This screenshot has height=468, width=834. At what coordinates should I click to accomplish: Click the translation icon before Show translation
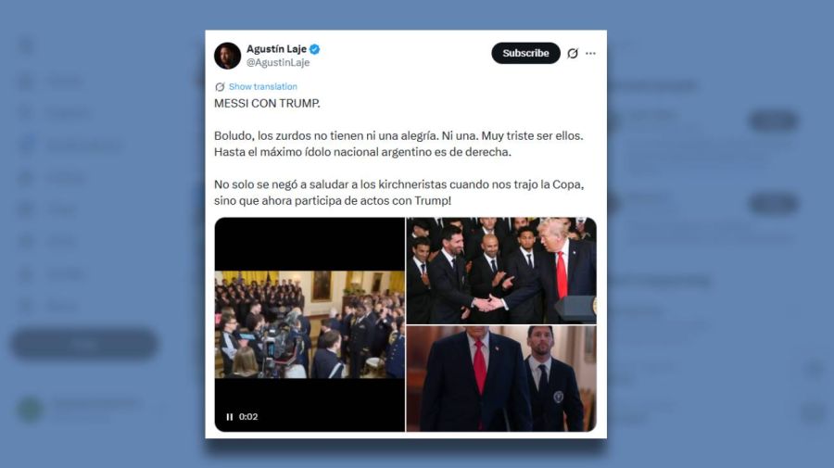pyautogui.click(x=220, y=87)
